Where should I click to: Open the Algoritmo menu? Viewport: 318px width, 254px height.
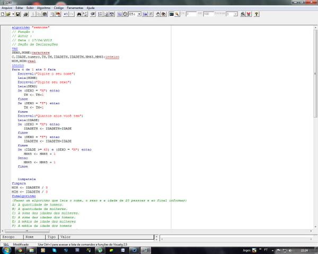click(x=43, y=8)
